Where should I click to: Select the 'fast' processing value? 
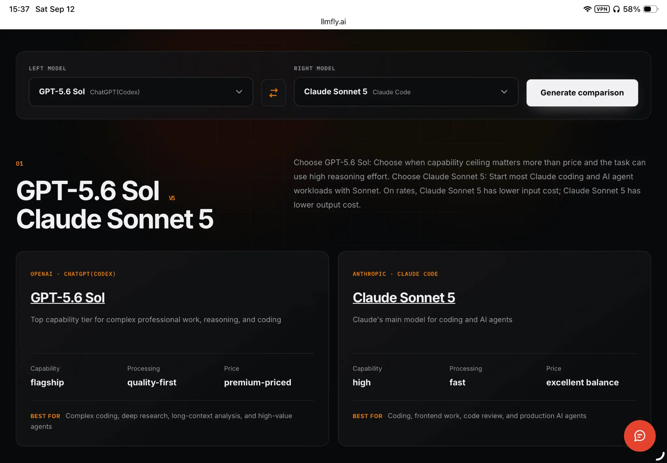point(457,382)
